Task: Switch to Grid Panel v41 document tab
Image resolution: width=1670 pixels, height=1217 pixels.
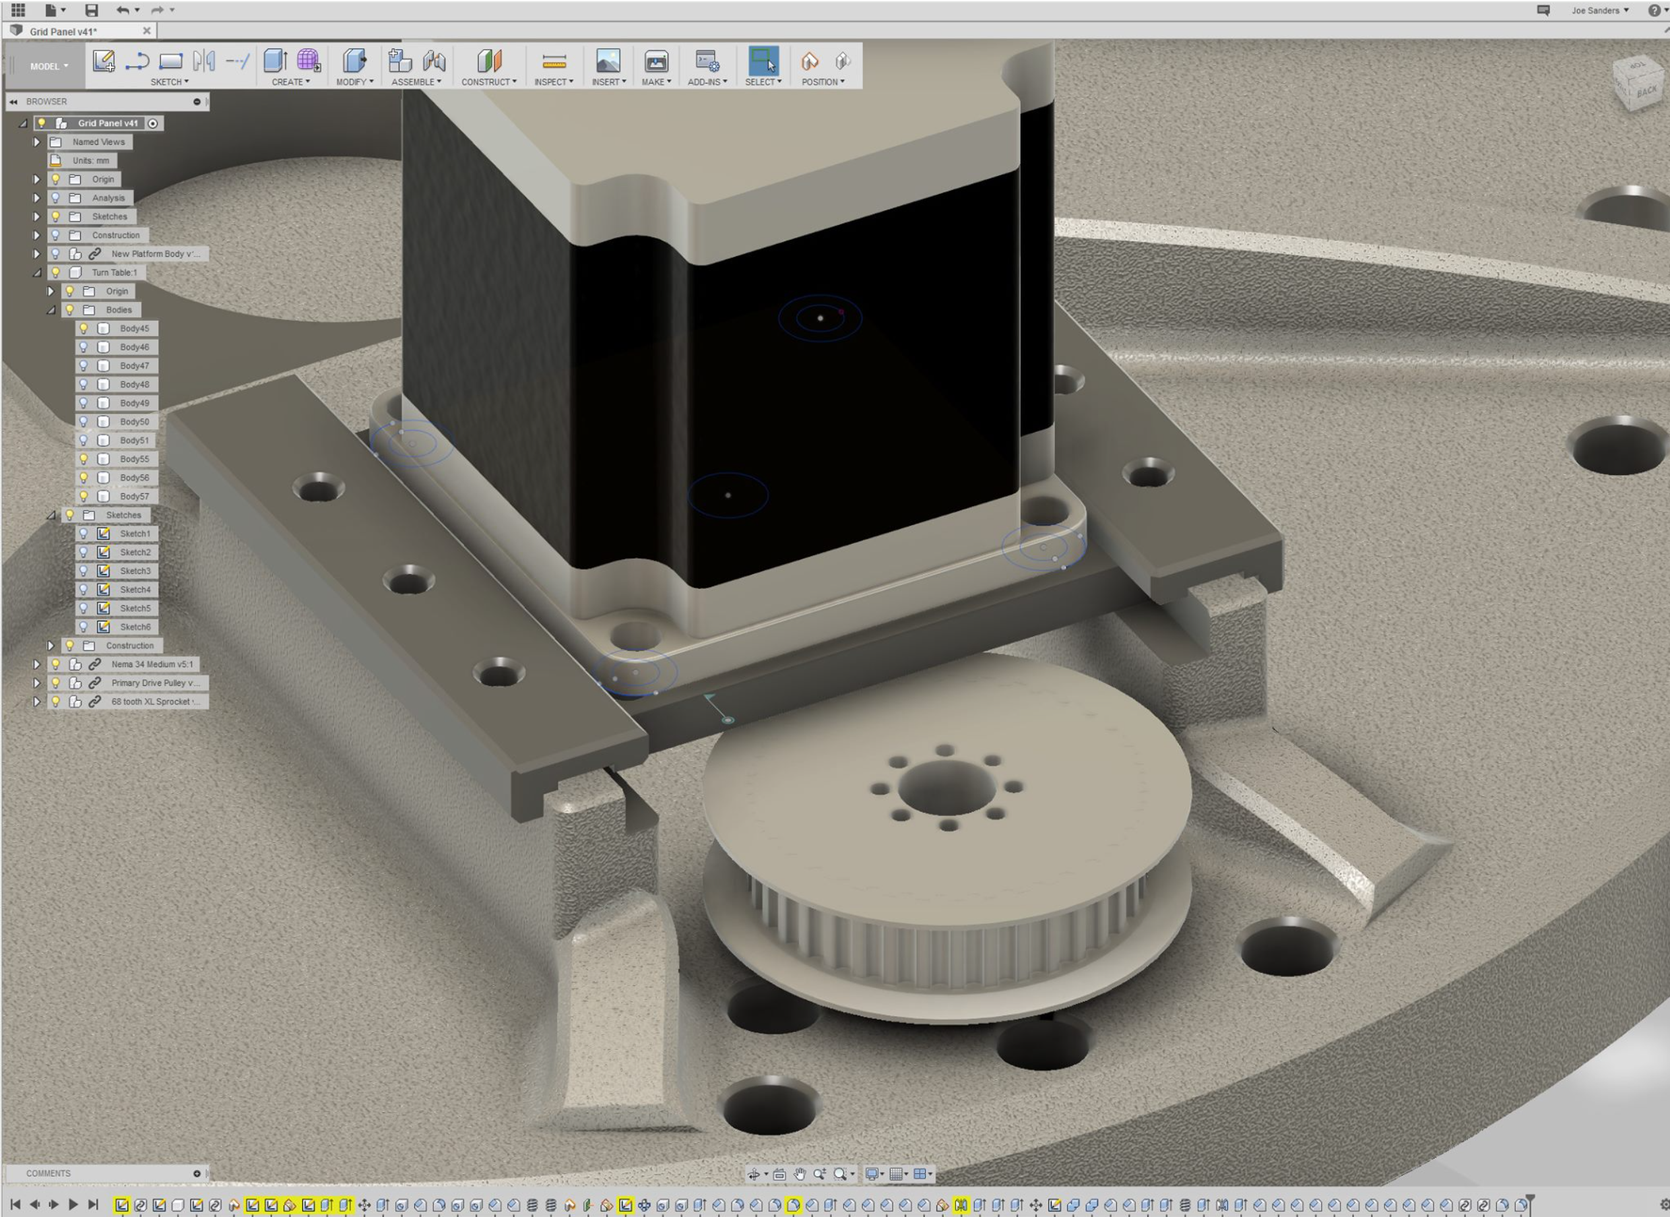Action: [x=63, y=31]
